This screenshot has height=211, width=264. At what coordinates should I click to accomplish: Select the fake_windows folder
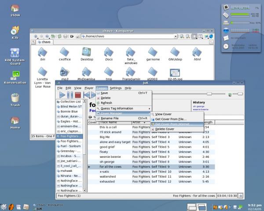(131, 56)
